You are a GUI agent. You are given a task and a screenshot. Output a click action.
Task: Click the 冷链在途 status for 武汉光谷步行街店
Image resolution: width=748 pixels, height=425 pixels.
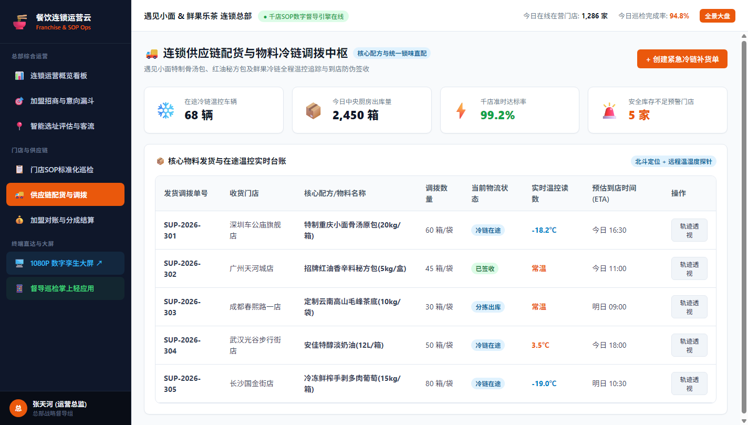point(488,345)
